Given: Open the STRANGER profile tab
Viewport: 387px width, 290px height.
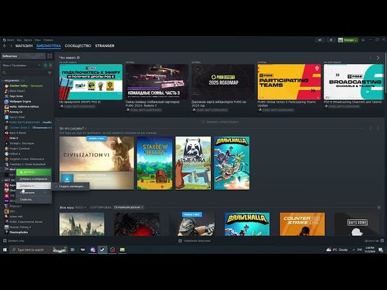Looking at the screenshot, I should pos(104,46).
